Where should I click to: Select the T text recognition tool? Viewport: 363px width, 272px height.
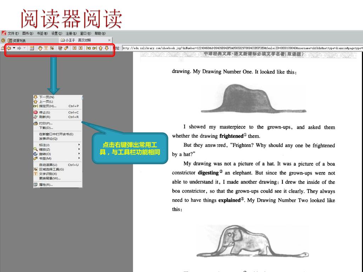point(46,48)
